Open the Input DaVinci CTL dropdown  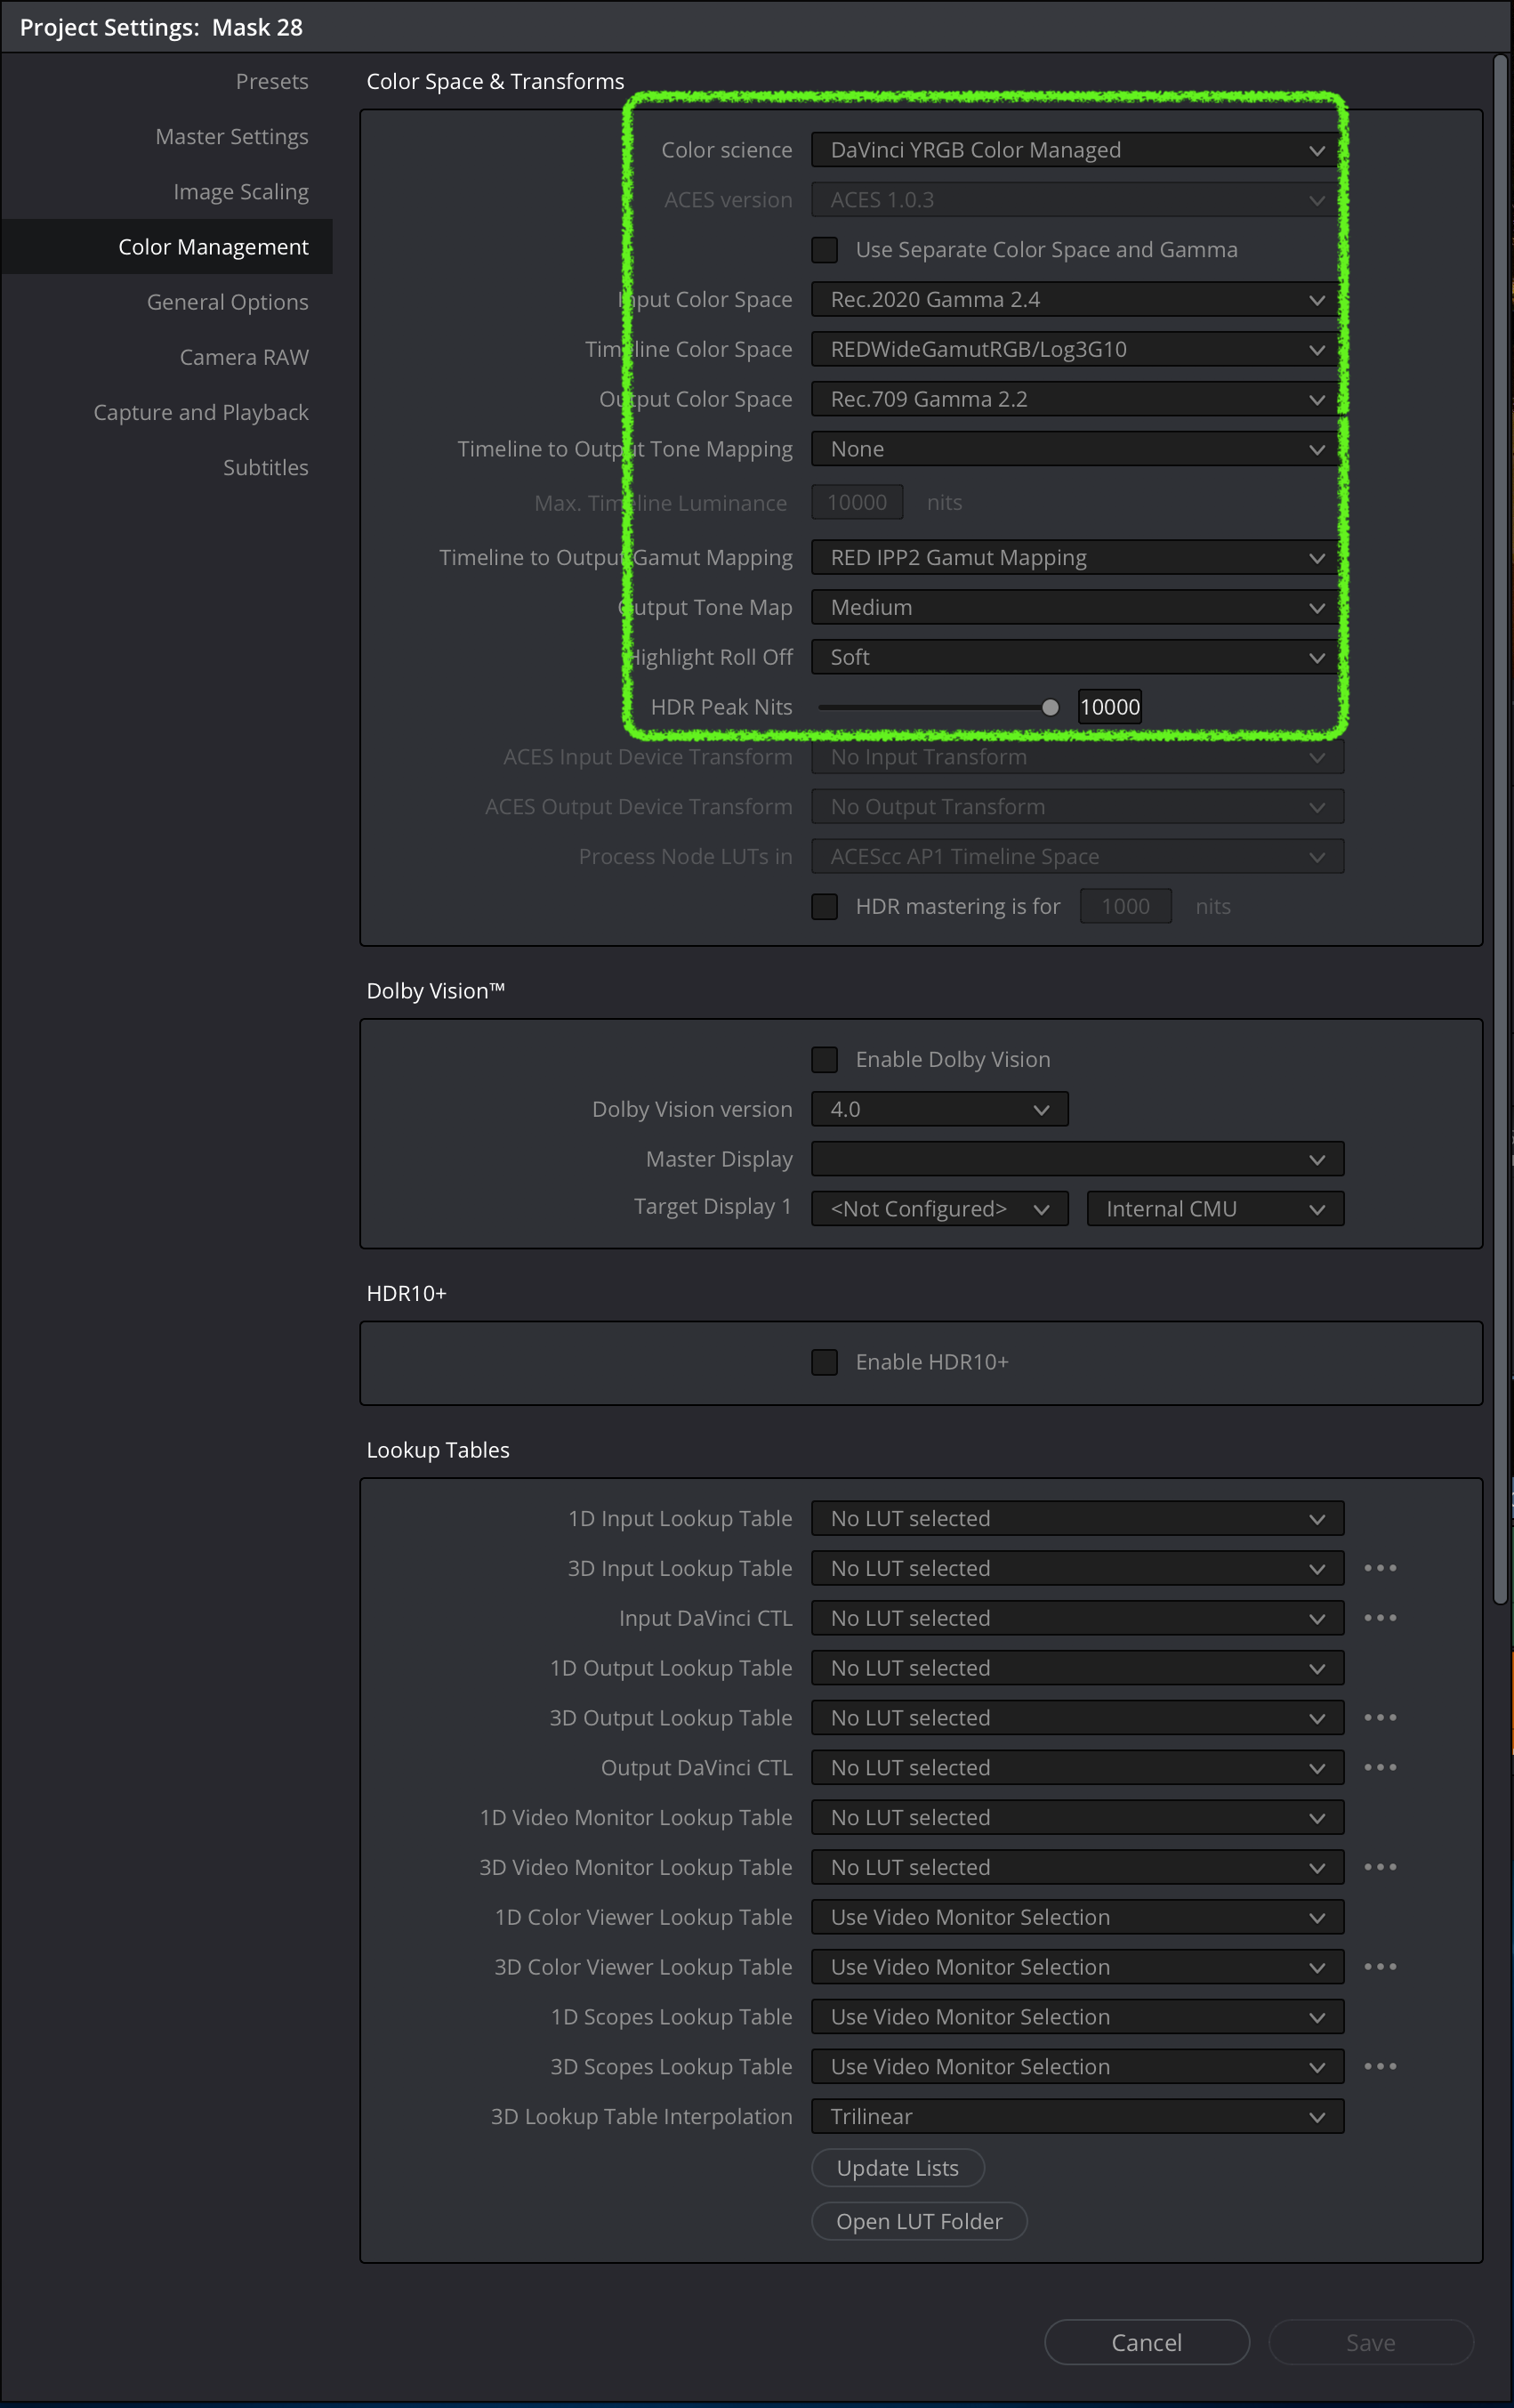[x=1077, y=1618]
